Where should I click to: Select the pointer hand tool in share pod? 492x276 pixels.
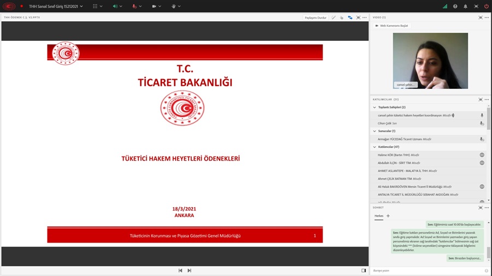coord(342,17)
